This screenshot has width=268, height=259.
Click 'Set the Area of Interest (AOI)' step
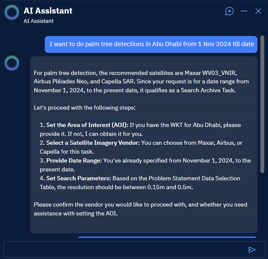click(x=87, y=125)
